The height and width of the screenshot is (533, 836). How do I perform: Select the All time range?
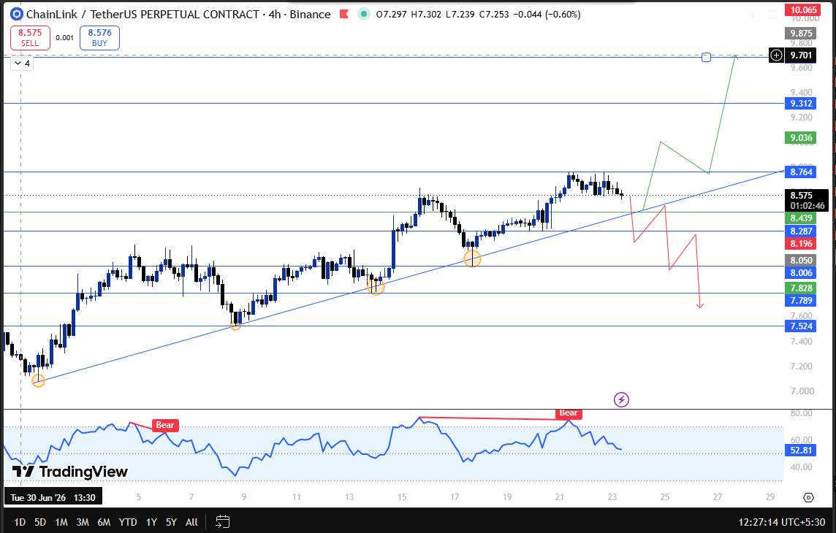[x=192, y=522]
